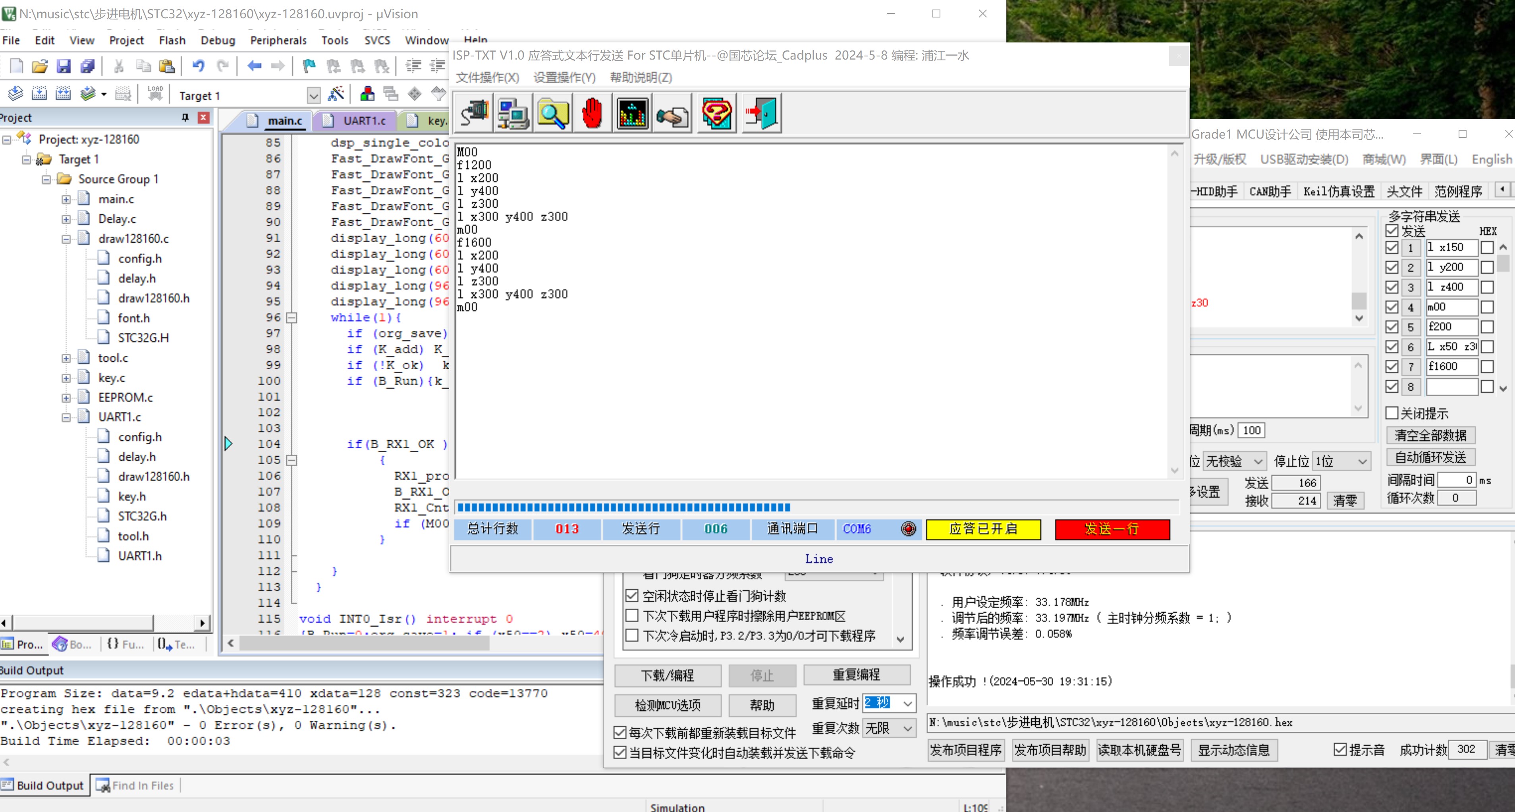Open the 重复次数 无限 dropdown
Screen dimensions: 1515x812
(907, 729)
